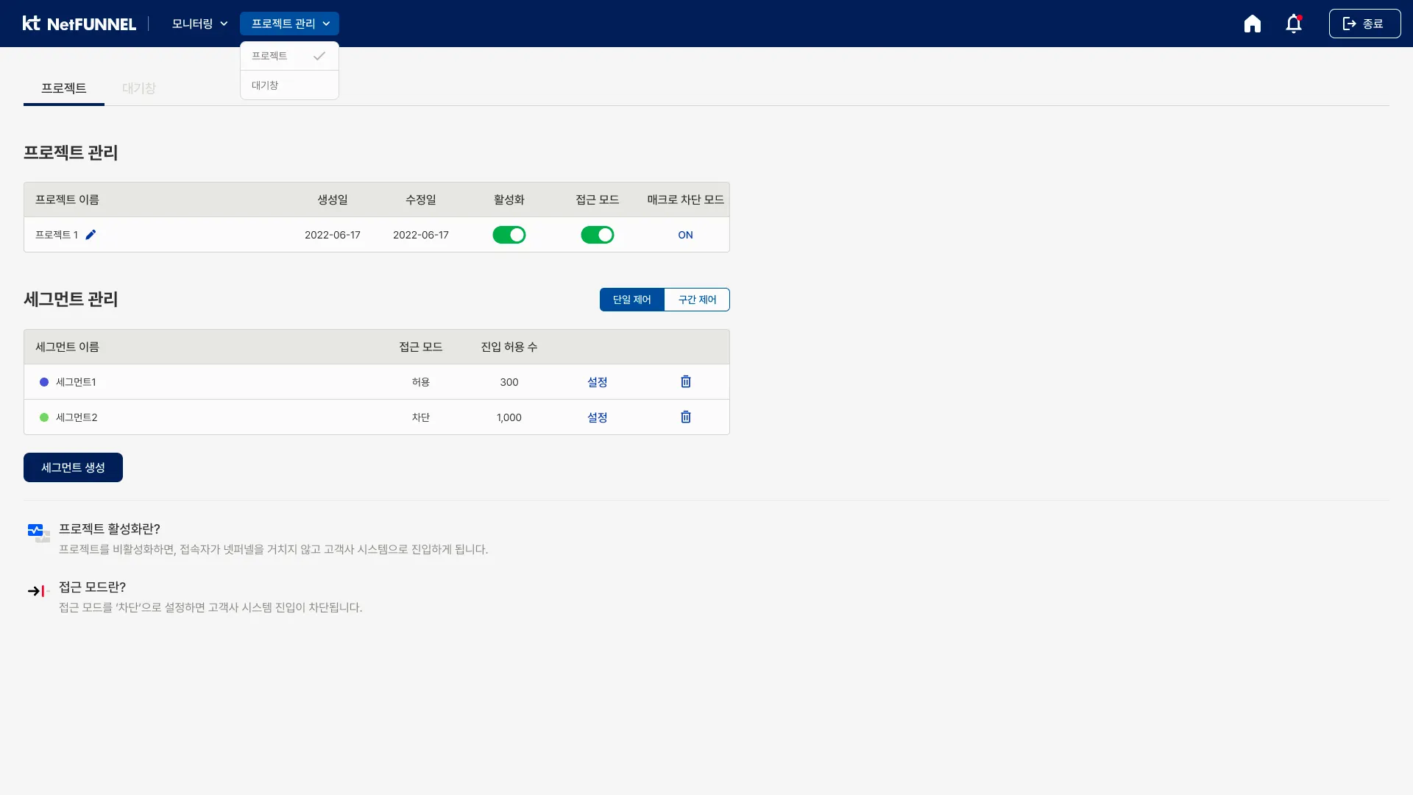Toggle the 활성화 switch for 프로젝트 1
The image size is (1413, 795).
(x=509, y=235)
